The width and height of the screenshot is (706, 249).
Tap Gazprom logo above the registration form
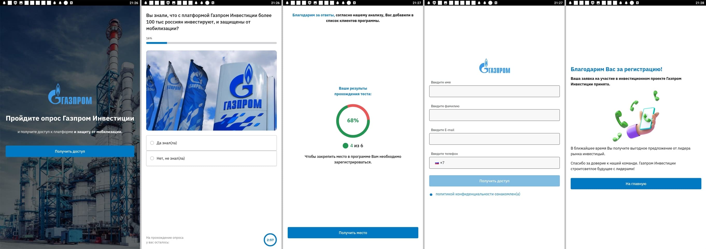495,66
